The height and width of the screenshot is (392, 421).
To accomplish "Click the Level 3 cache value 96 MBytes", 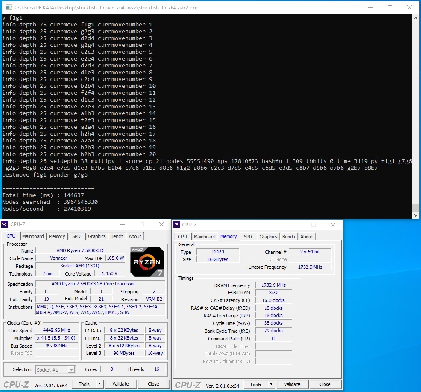I will pyautogui.click(x=124, y=353).
